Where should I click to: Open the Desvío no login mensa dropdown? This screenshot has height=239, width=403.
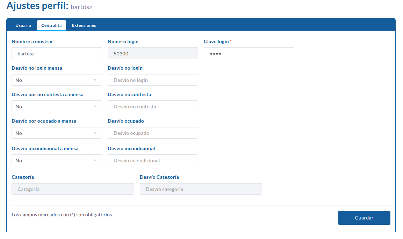57,80
